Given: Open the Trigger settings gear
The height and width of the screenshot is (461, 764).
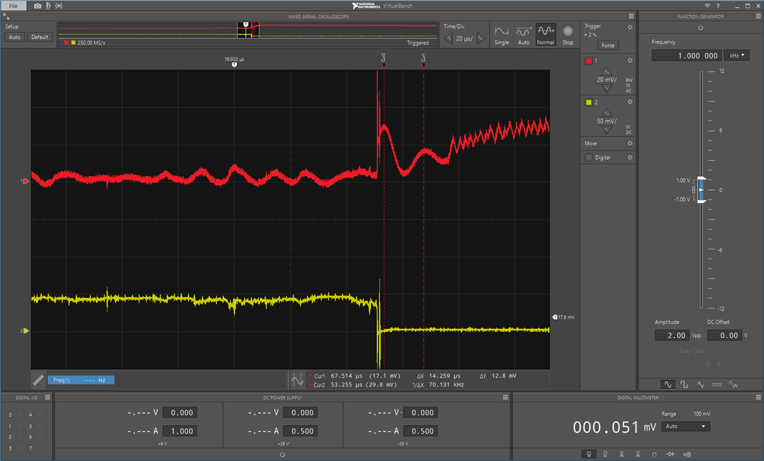Looking at the screenshot, I should pyautogui.click(x=630, y=27).
